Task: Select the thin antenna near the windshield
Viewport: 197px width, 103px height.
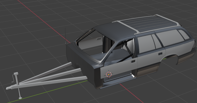Action: click(65, 35)
